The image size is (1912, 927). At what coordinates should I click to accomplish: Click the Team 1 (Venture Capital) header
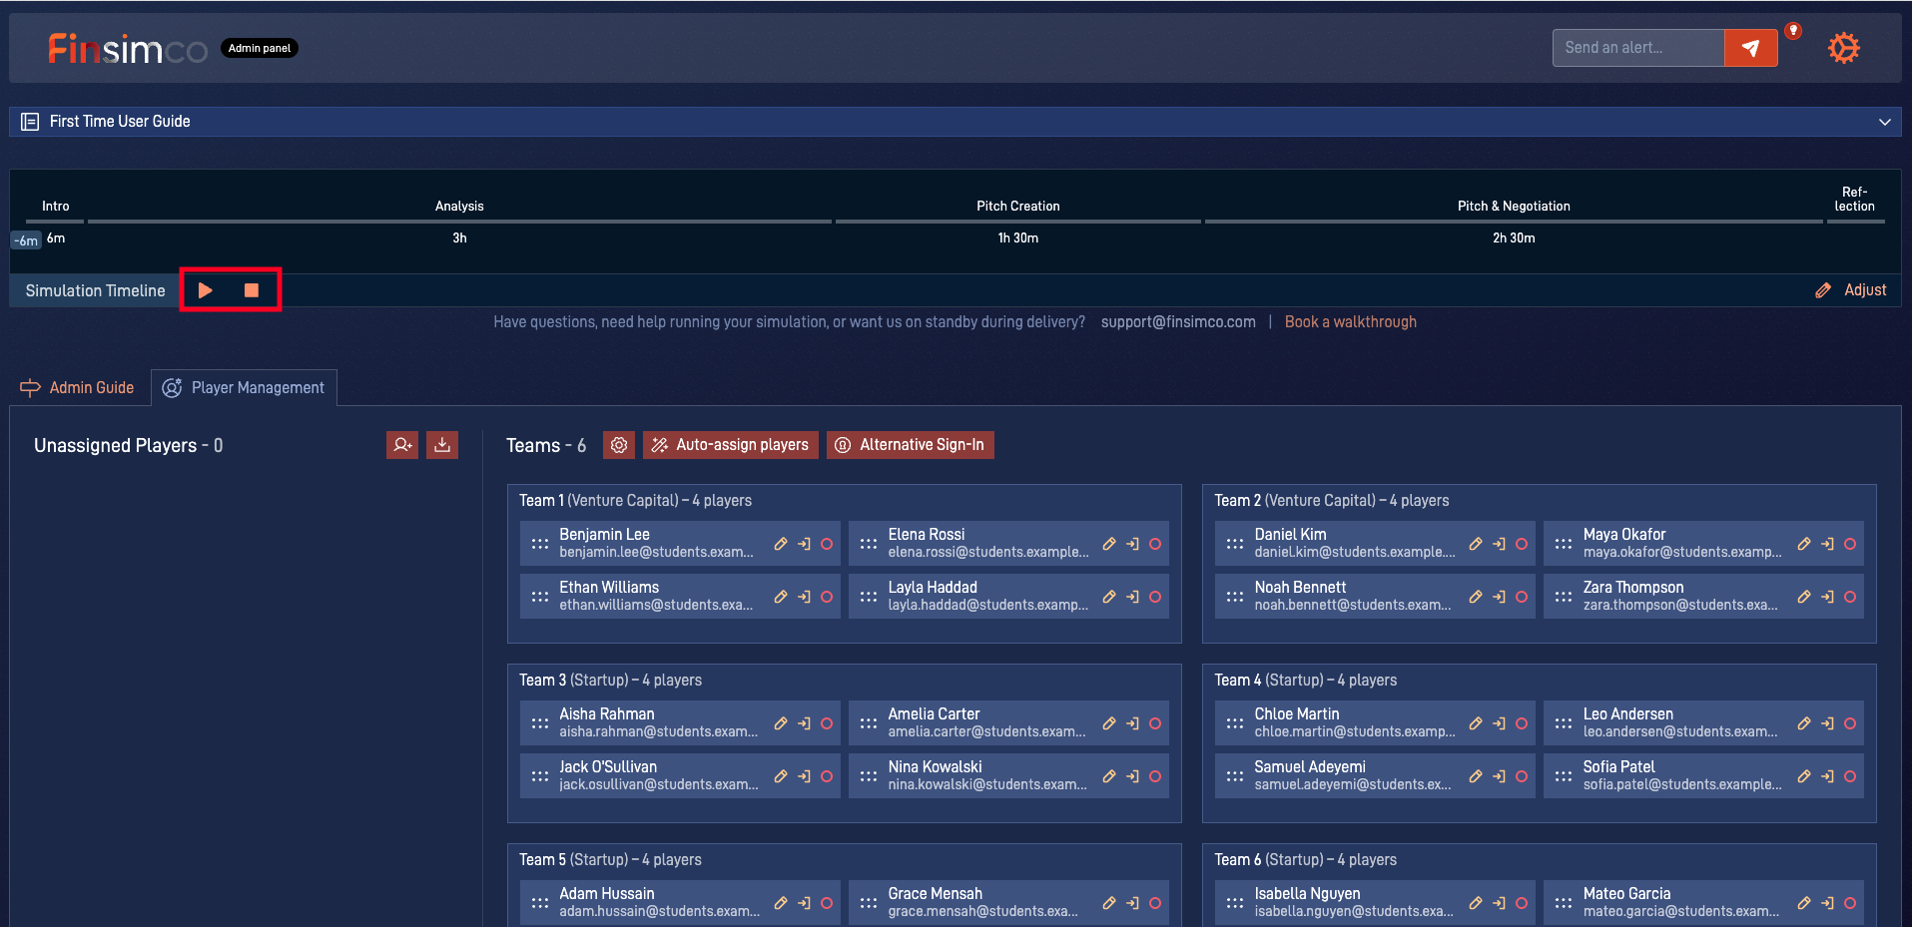tap(635, 501)
